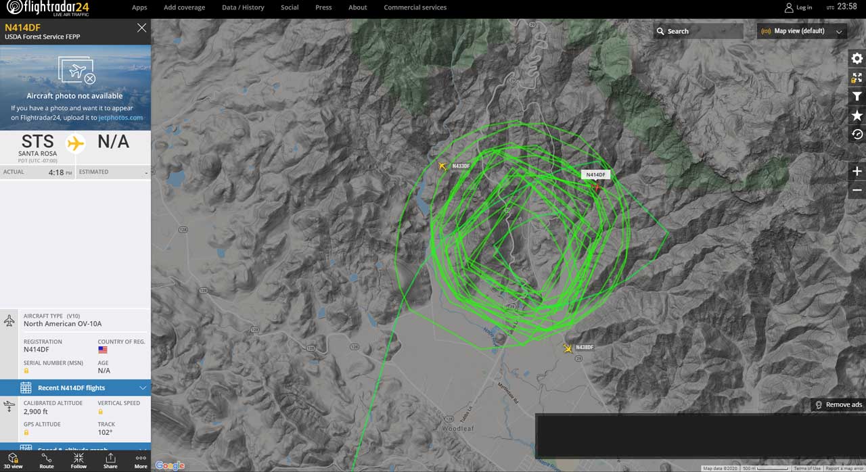Open the filter funnel icon
Screen dimensions: 866x472
pos(857,97)
